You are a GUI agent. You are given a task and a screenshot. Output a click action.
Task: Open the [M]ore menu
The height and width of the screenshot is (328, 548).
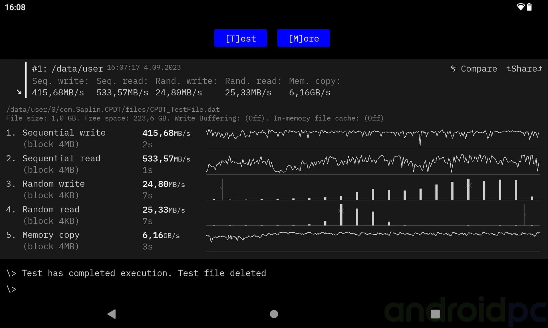pos(303,38)
